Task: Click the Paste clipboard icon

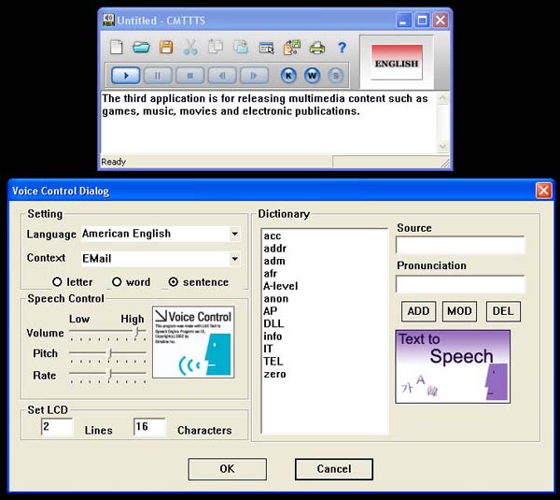Action: pyautogui.click(x=241, y=47)
